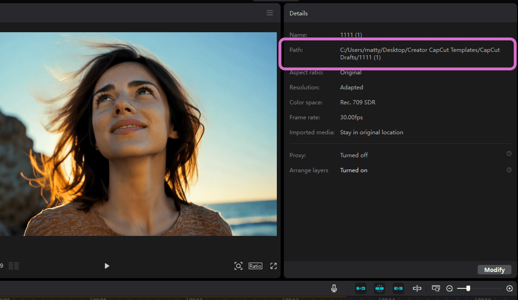Click the 'Color space:' label

coord(306,103)
